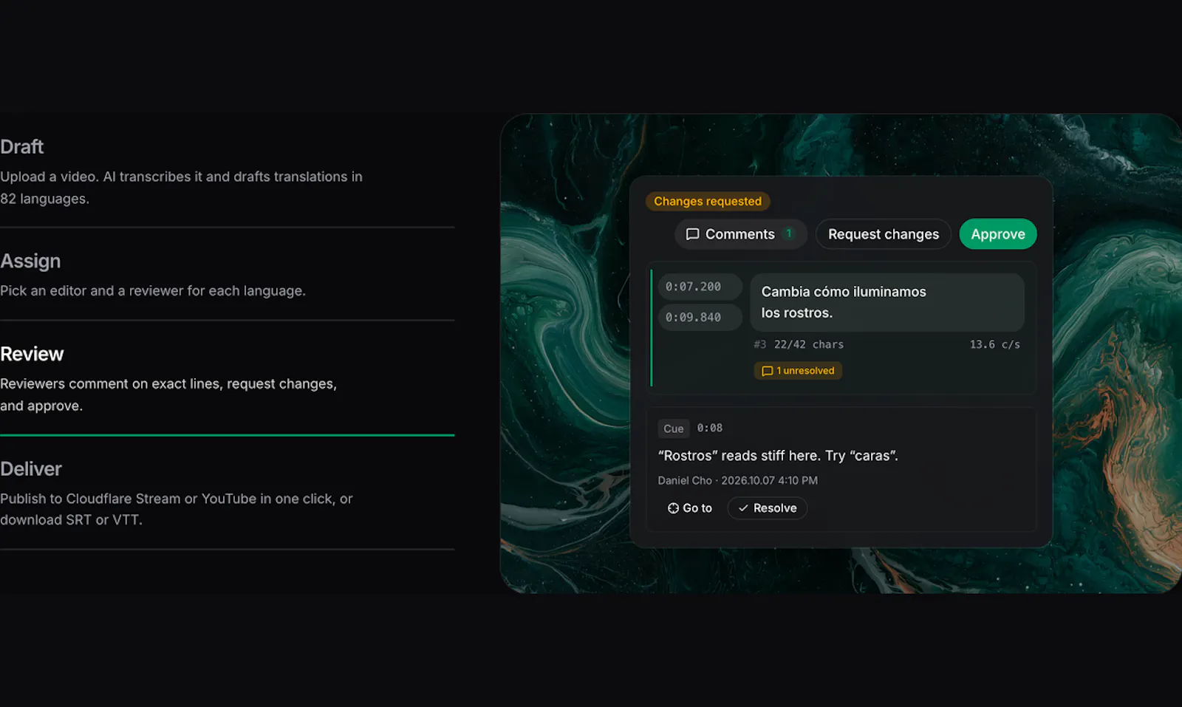Open the Draft step heading
The width and height of the screenshot is (1182, 707).
click(22, 147)
